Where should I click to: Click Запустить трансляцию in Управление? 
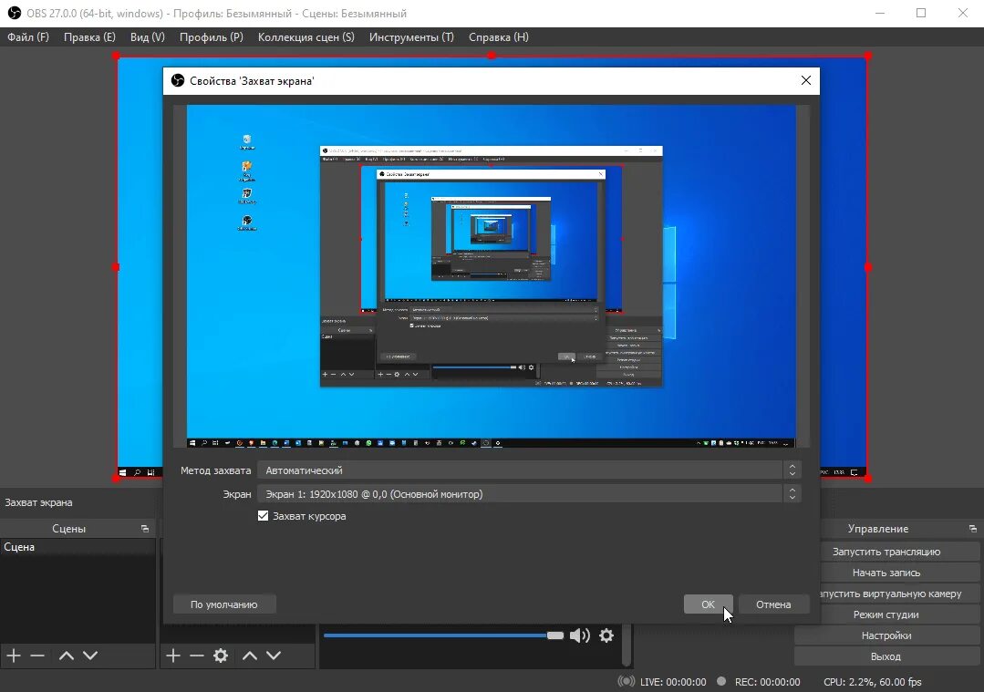point(886,552)
